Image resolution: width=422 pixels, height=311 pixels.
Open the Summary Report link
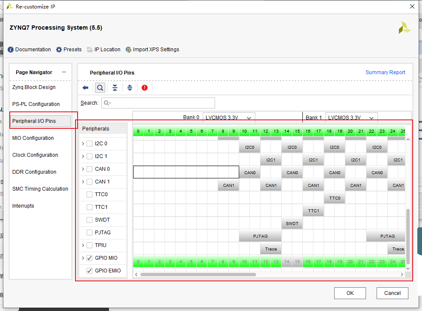(x=385, y=72)
